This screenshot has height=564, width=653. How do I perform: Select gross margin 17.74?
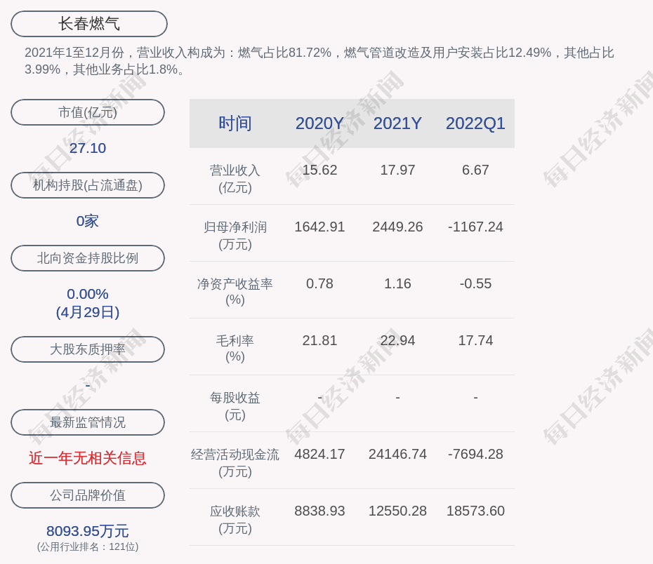click(x=475, y=341)
